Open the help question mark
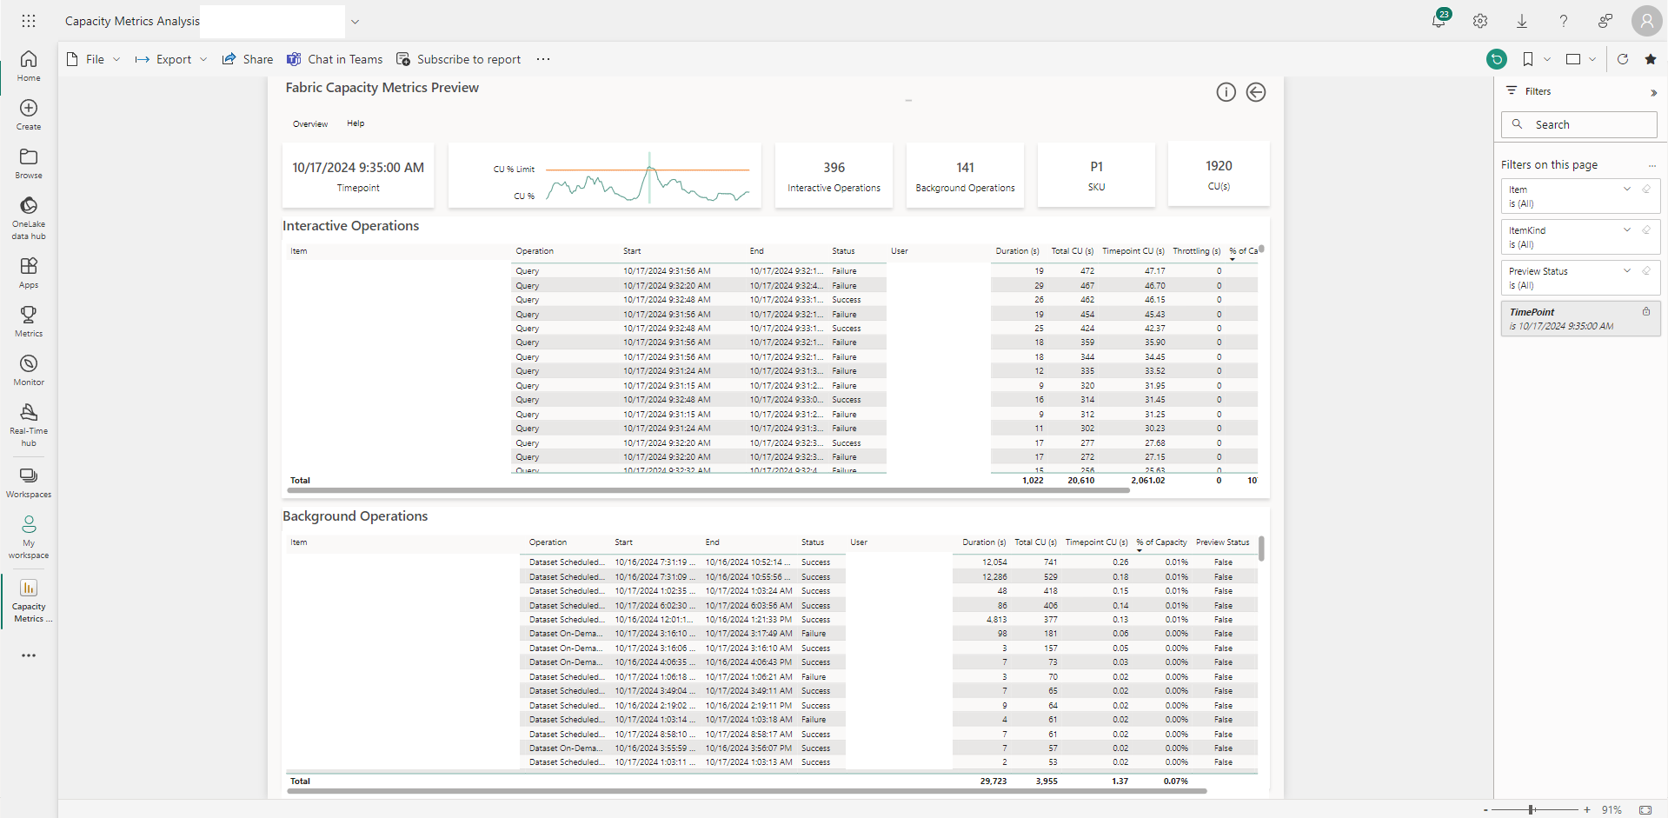This screenshot has height=818, width=1668. (1564, 21)
